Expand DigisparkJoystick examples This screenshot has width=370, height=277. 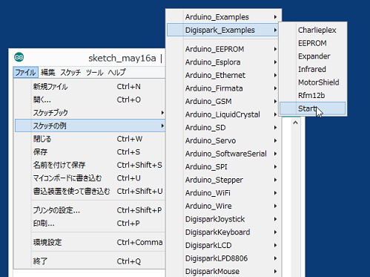pyautogui.click(x=224, y=219)
